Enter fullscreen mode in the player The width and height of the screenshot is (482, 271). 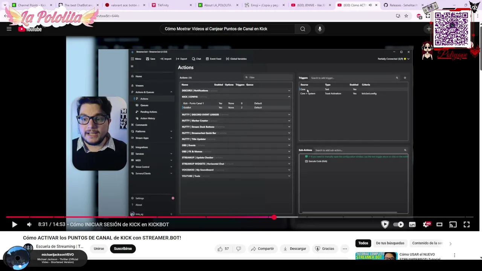(x=467, y=224)
